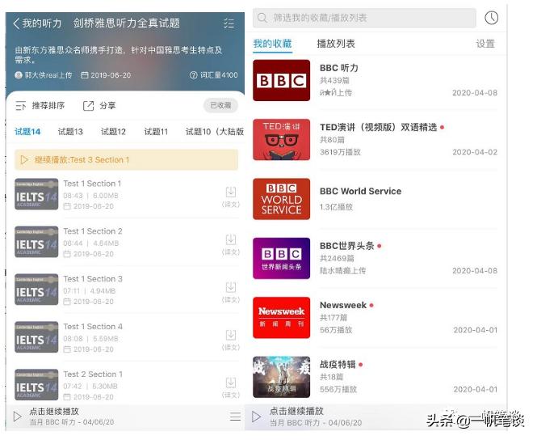Open the BBC World Service title
This screenshot has width=537, height=440.
pos(361,191)
